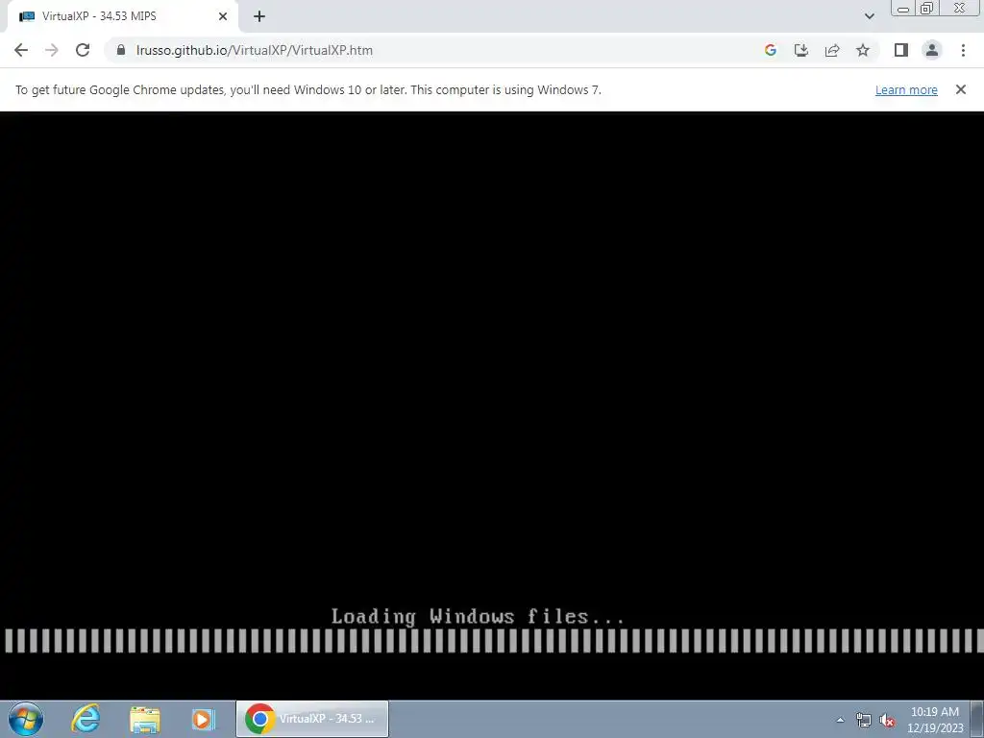Close the VirtualXP browser tab
The image size is (984, 738).
[x=223, y=16]
